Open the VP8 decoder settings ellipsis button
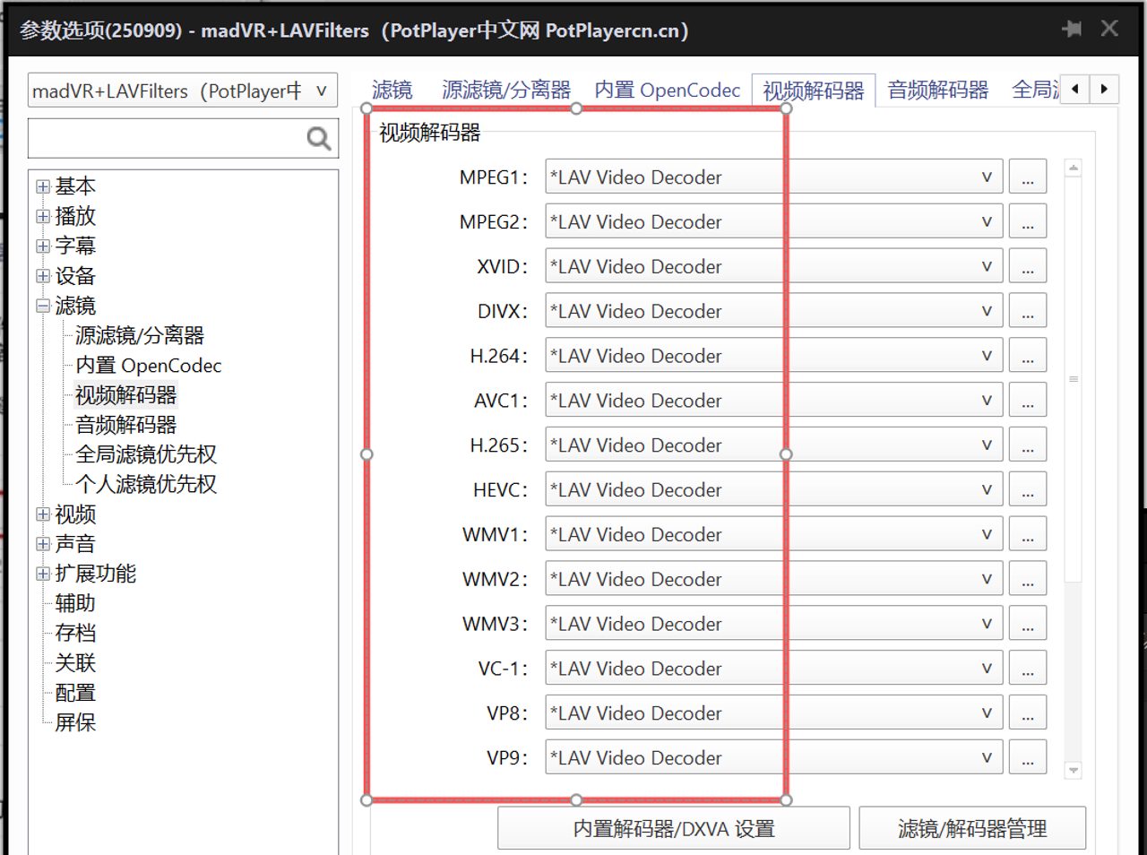This screenshot has height=855, width=1147. (1028, 713)
